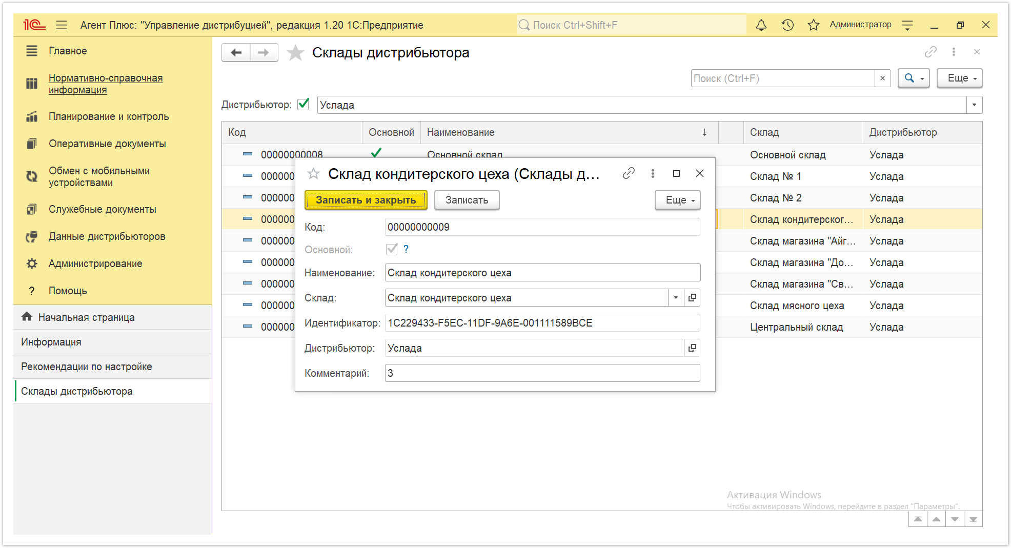The image size is (1011, 548).
Task: Open Оперативные документы section
Action: click(107, 144)
